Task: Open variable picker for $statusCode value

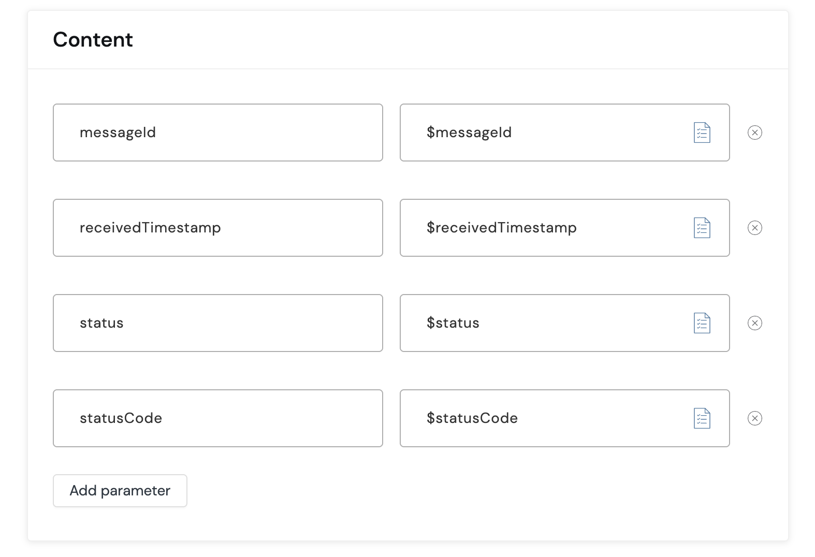Action: pos(702,418)
